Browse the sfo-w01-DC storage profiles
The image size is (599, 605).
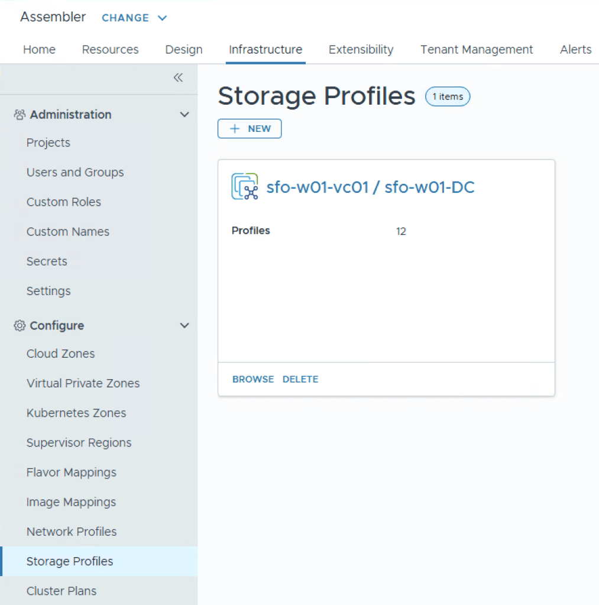click(x=253, y=379)
